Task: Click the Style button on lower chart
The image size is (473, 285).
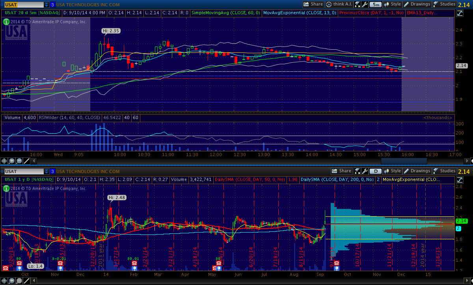Action: pos(393,171)
